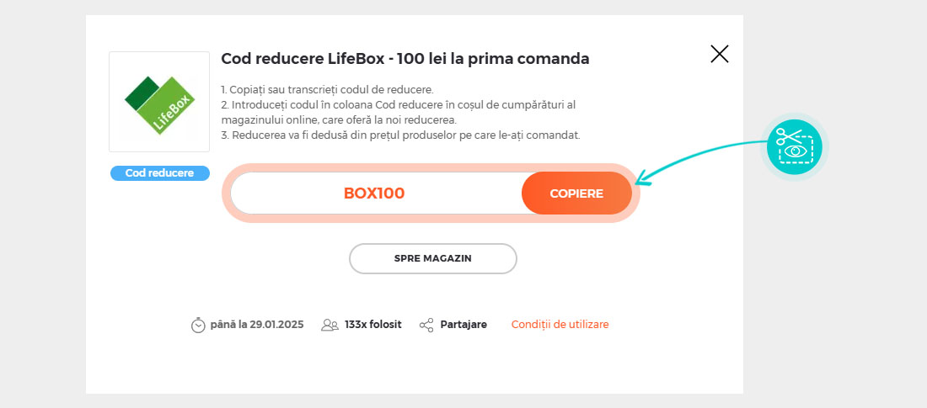Select the BOX100 coupon code text

tap(373, 193)
